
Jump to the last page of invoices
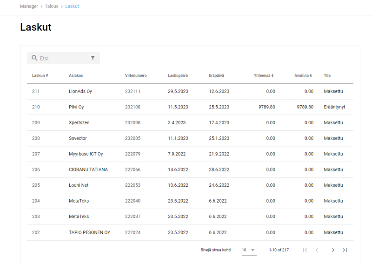click(345, 250)
